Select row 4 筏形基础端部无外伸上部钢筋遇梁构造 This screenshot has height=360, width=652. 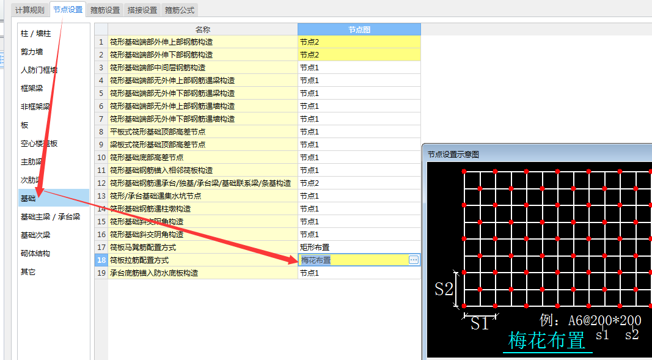pos(203,81)
